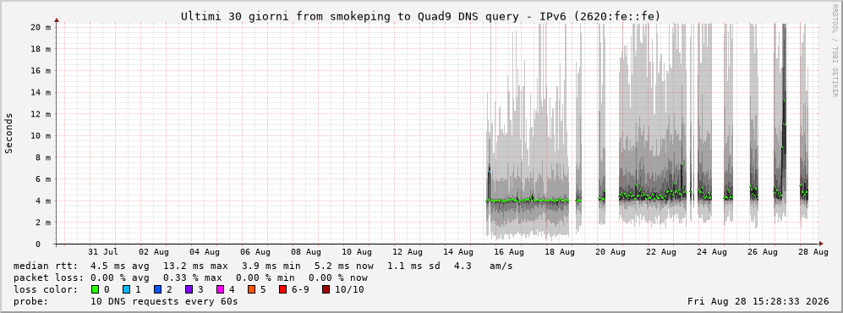Image resolution: width=843 pixels, height=313 pixels.
Task: Click the graph title text
Action: click(x=420, y=16)
